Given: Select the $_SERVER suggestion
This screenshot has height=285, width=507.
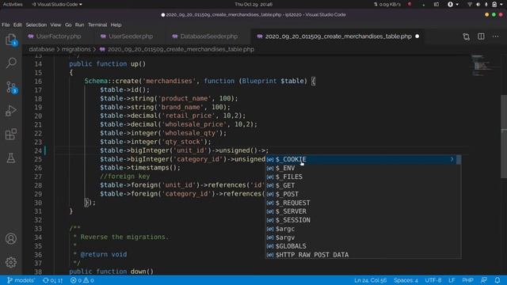Looking at the screenshot, I should coord(363,211).
